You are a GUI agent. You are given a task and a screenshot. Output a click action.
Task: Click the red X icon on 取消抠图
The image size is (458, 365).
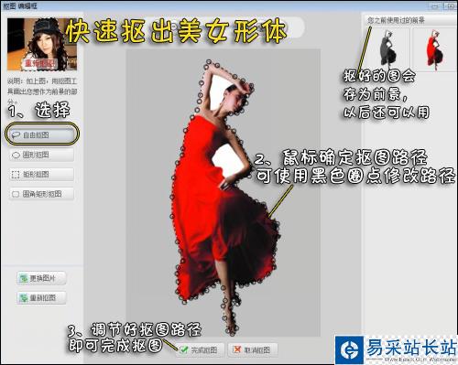tap(237, 349)
